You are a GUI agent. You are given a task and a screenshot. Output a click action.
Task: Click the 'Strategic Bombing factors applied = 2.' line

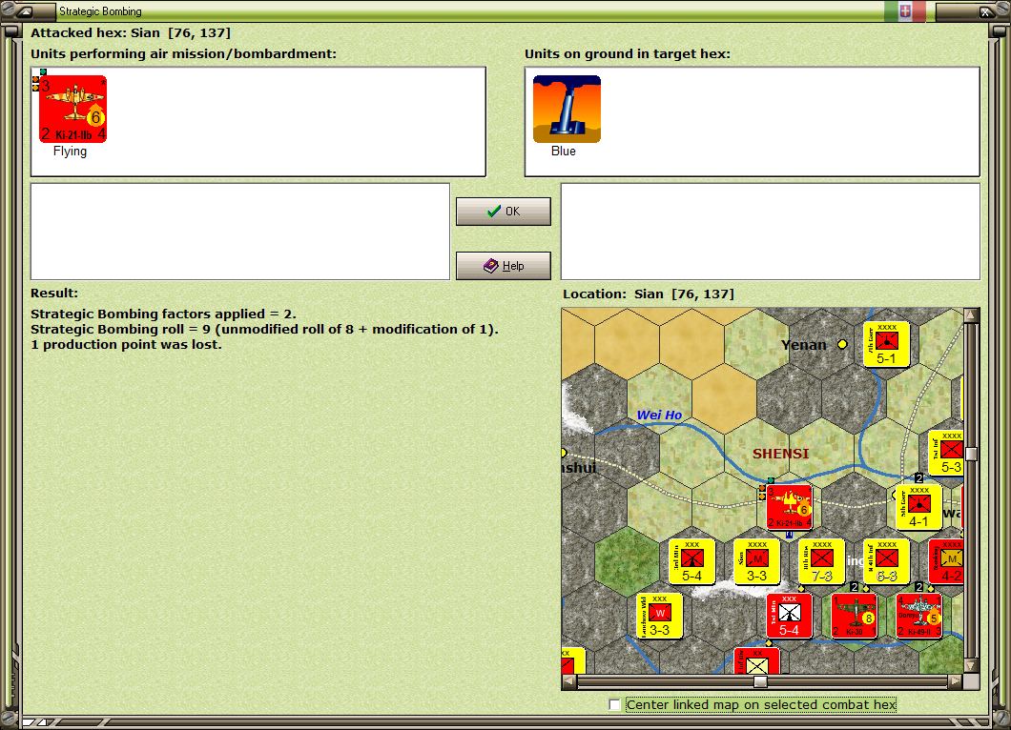click(163, 314)
